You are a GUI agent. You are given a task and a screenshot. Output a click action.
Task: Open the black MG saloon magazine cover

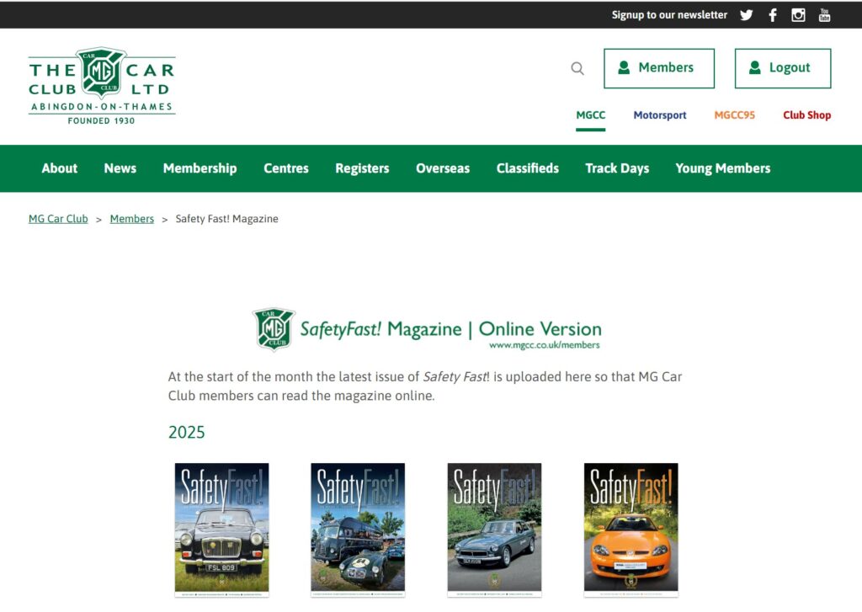tap(221, 528)
